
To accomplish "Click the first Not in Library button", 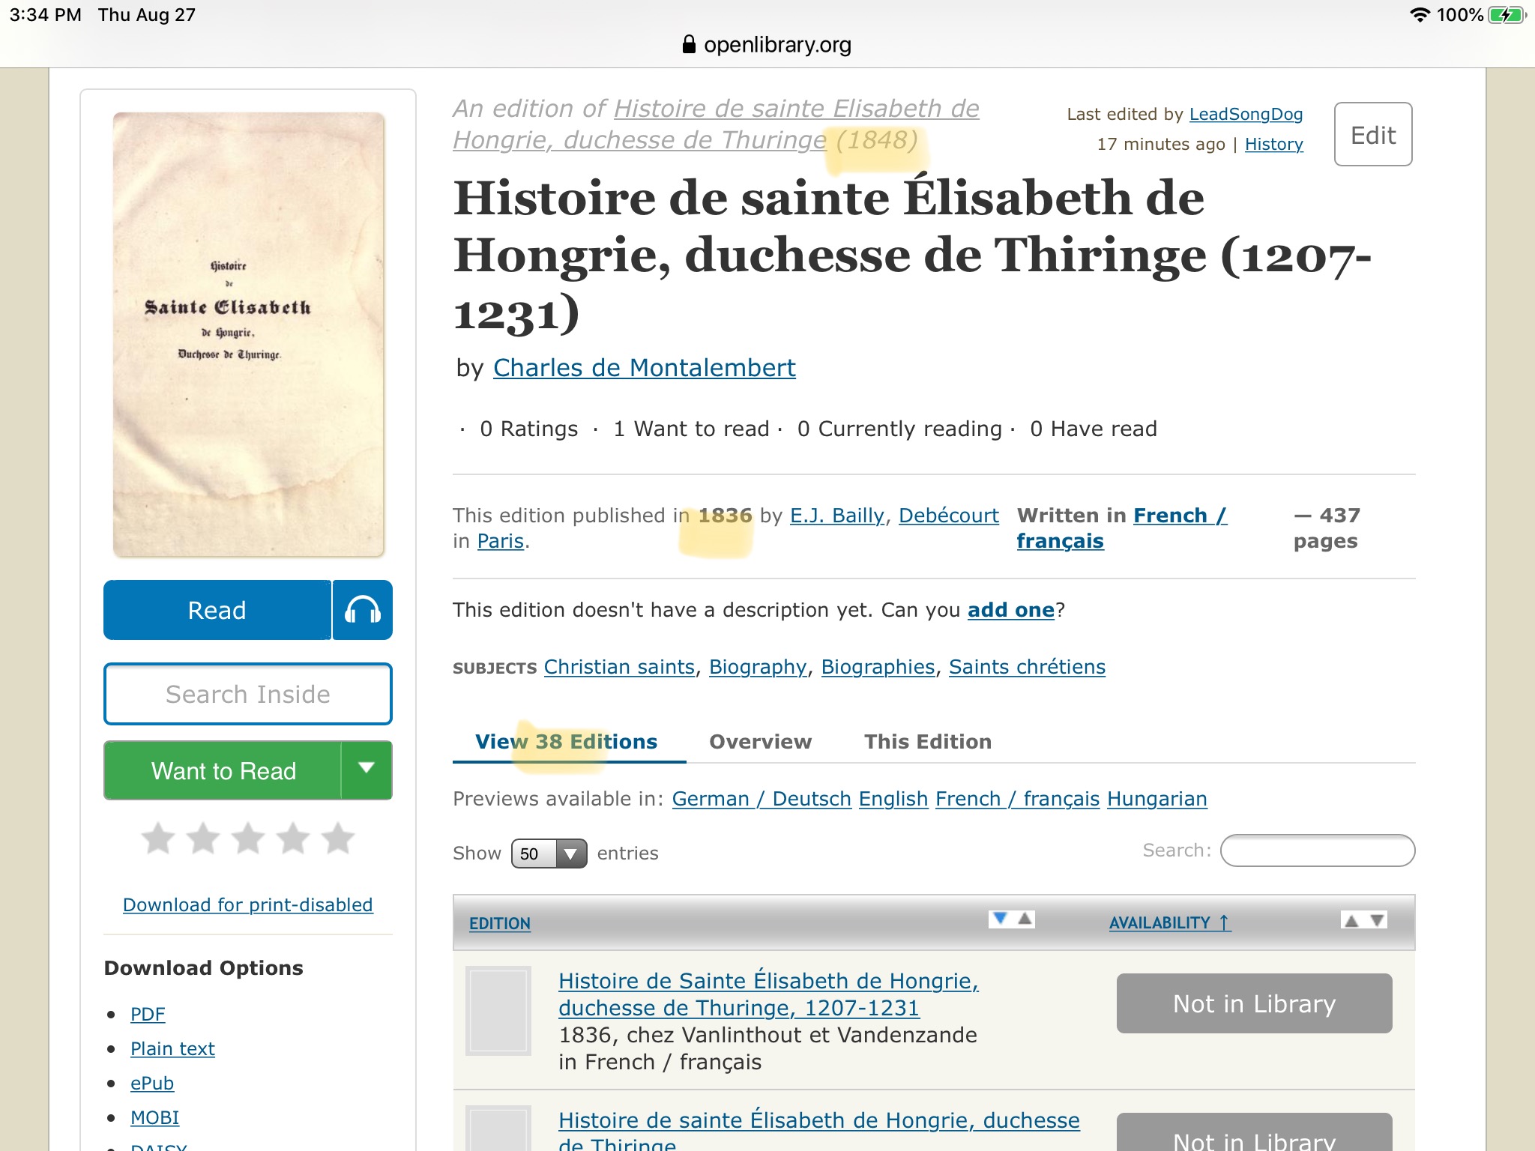I will pyautogui.click(x=1254, y=1003).
